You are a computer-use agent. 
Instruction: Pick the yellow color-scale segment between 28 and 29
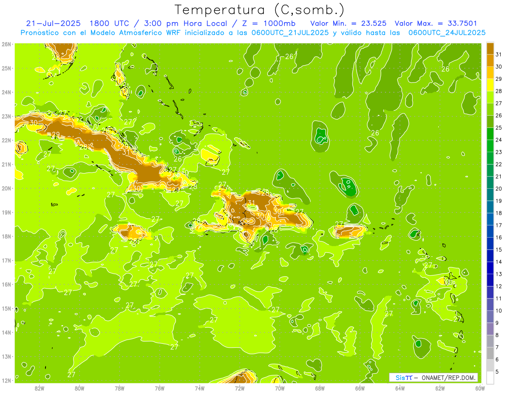(x=490, y=85)
